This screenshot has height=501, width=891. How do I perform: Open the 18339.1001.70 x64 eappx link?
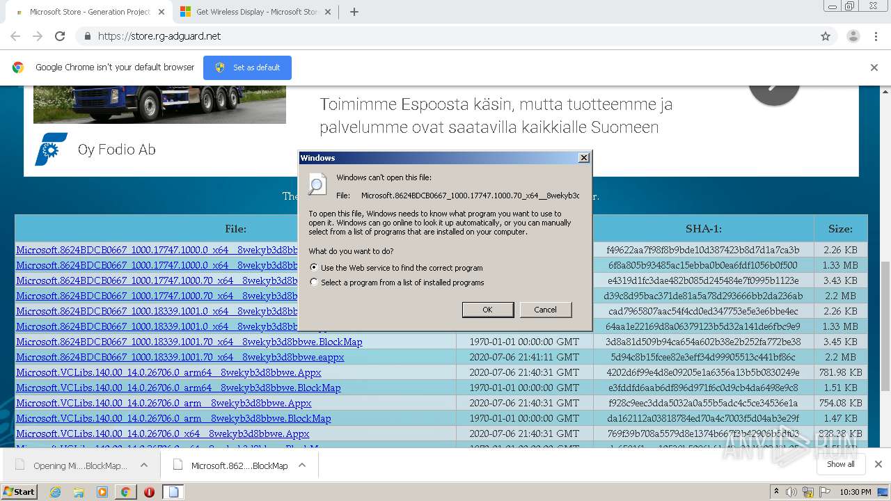coord(180,357)
